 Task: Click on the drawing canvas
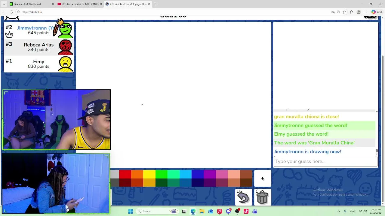pyautogui.click(x=174, y=95)
